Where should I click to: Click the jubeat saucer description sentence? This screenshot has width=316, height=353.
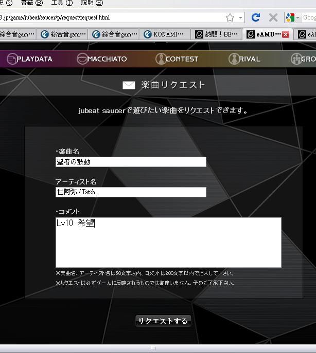click(x=163, y=110)
